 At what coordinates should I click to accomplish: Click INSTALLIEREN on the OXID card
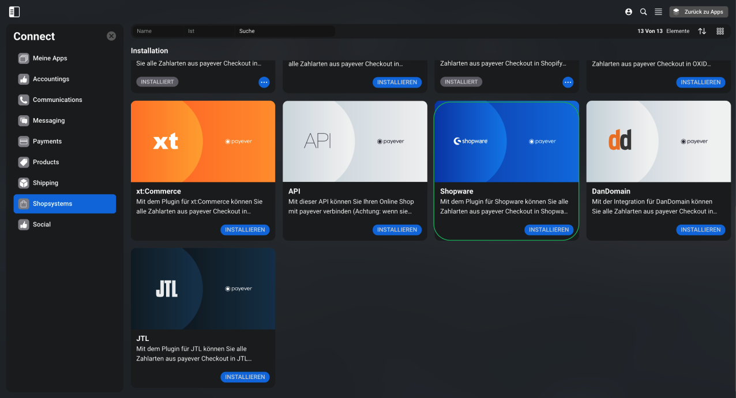click(x=701, y=82)
